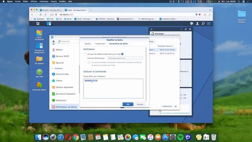Launch Spotify from the Dock

click(x=180, y=137)
